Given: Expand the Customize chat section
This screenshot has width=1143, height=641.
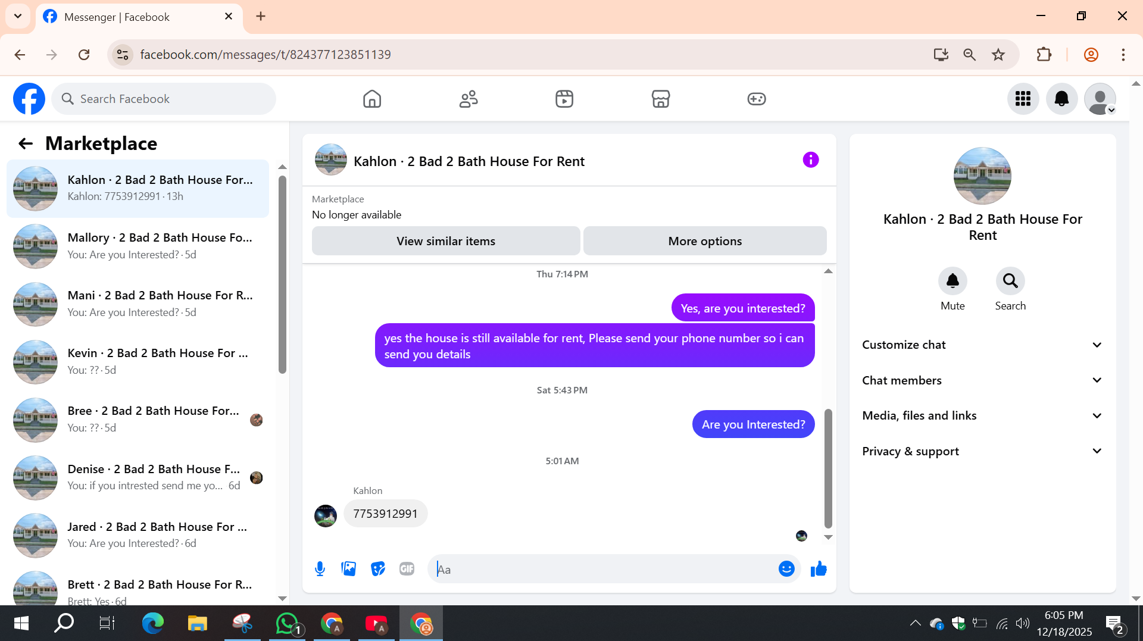Looking at the screenshot, I should (982, 345).
